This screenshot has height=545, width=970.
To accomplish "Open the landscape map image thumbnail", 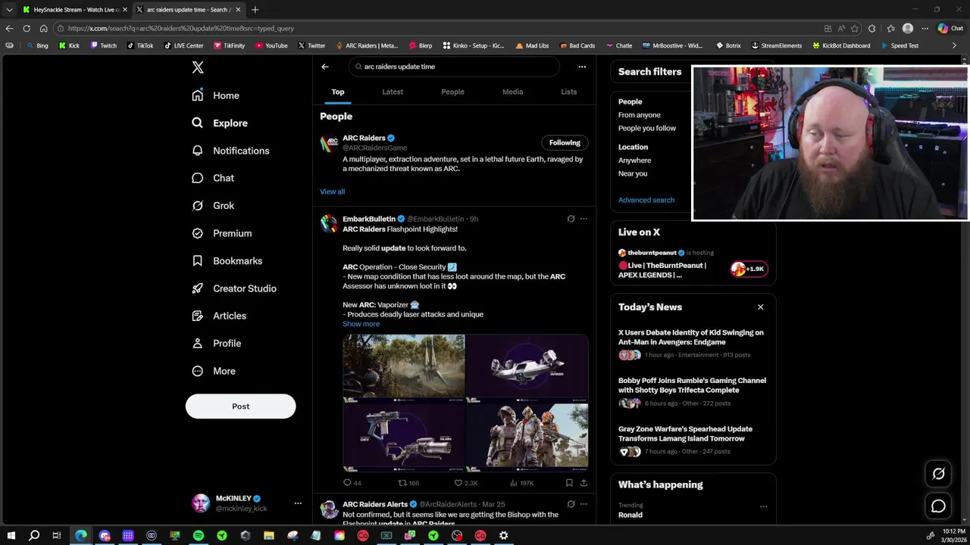I will pyautogui.click(x=404, y=367).
